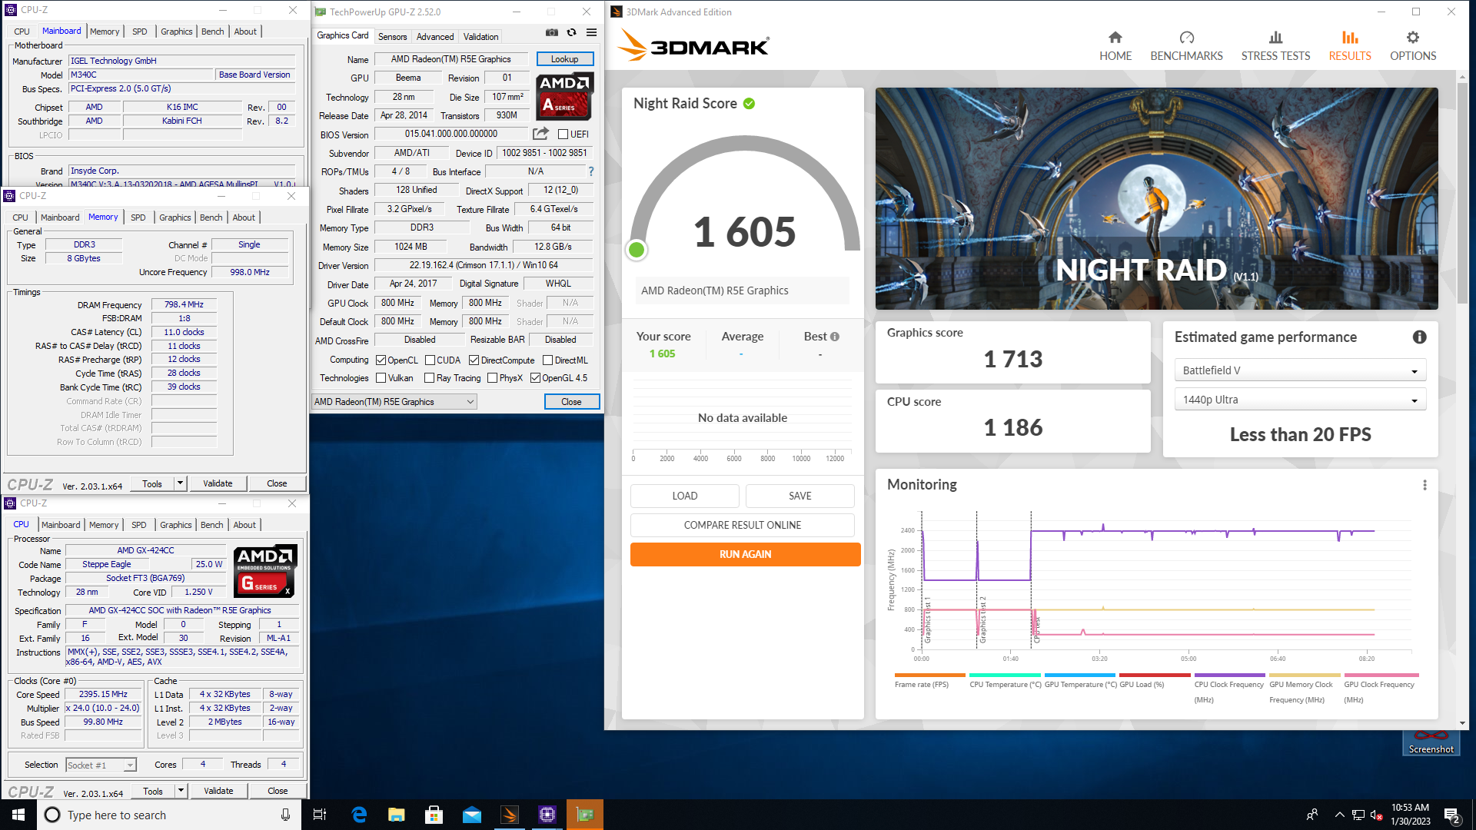Open the HOME section in 3DMark

(x=1115, y=46)
